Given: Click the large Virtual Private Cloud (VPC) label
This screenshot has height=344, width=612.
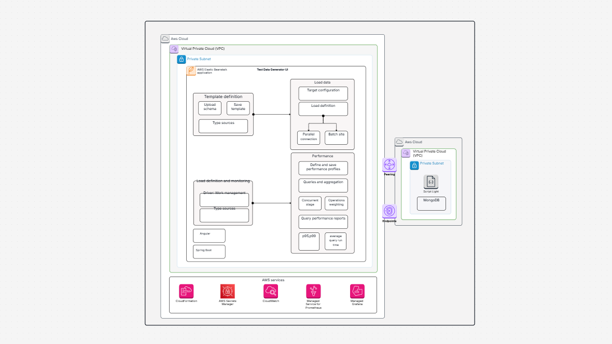Looking at the screenshot, I should pyautogui.click(x=203, y=49).
